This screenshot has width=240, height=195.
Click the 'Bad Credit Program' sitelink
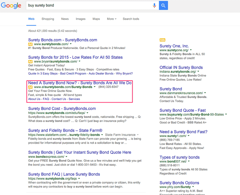click(x=73, y=73)
